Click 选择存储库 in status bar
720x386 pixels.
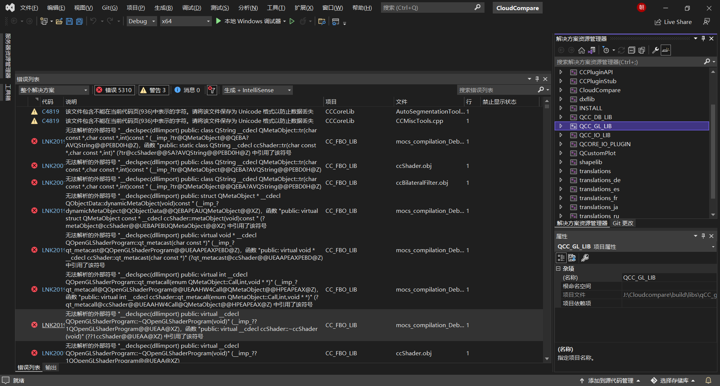pyautogui.click(x=673, y=380)
